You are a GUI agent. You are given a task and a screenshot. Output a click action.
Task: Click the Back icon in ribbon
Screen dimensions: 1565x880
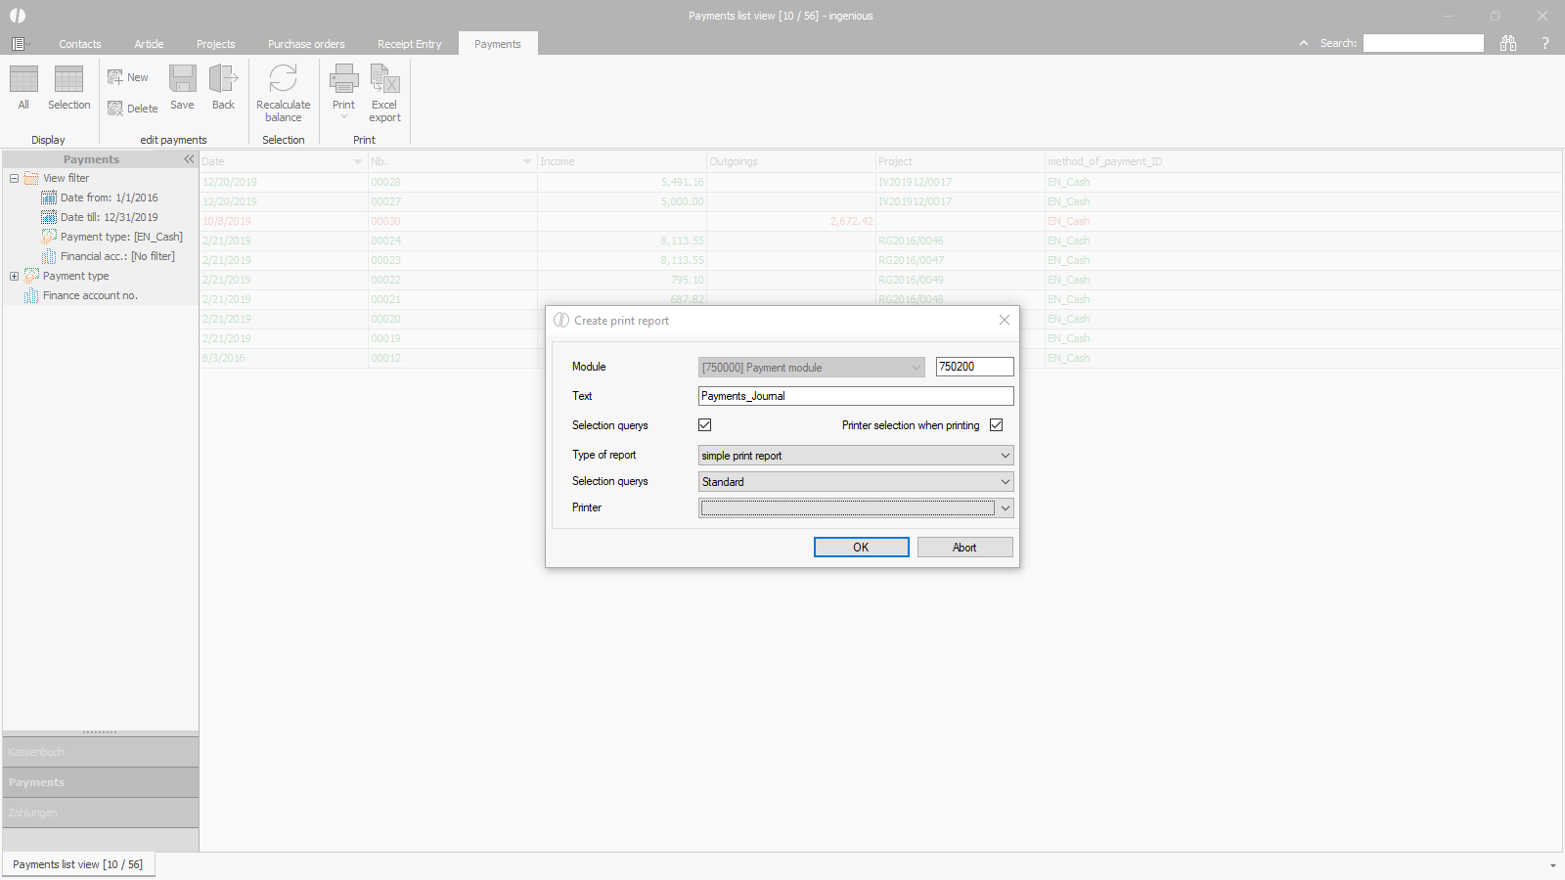[x=223, y=80]
